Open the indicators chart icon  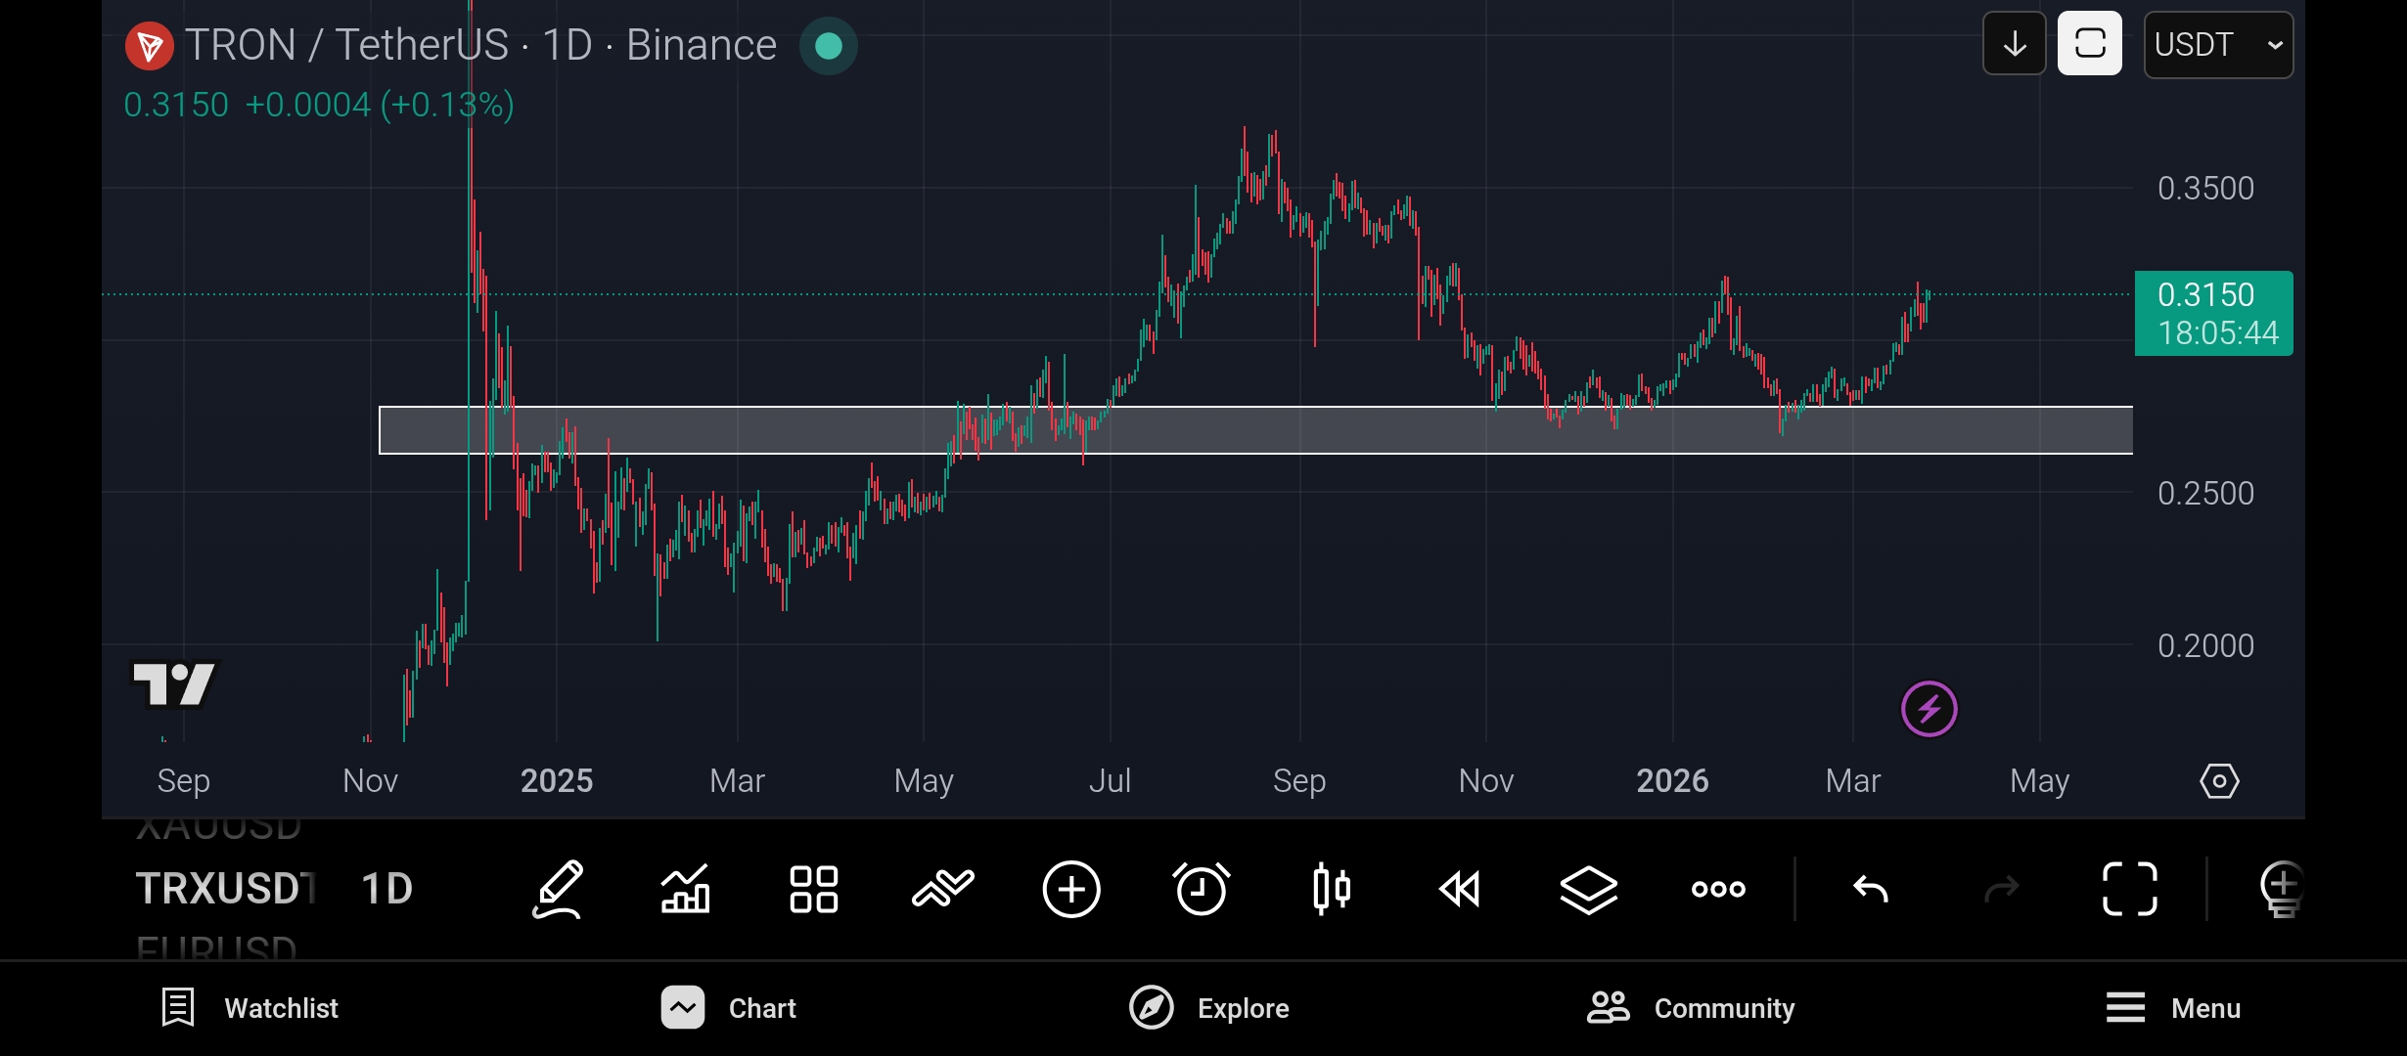coord(685,889)
